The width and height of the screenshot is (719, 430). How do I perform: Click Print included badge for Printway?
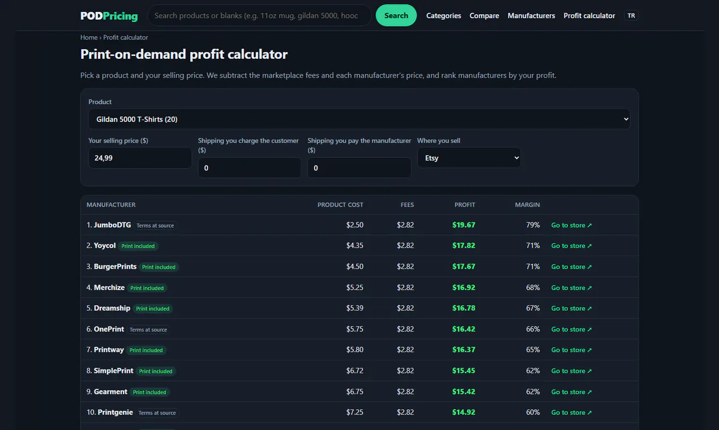point(146,350)
